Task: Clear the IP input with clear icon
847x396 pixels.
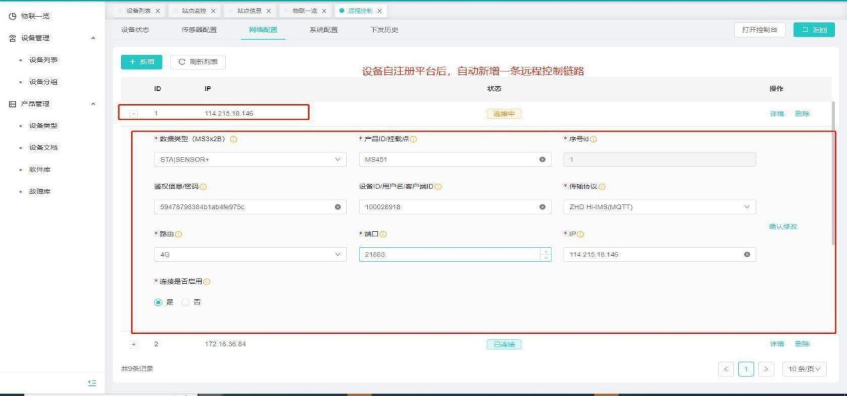Action: tap(747, 254)
